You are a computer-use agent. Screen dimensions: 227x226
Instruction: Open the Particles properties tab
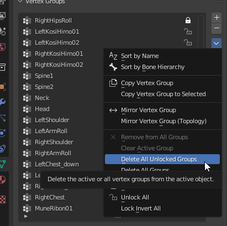[3, 118]
